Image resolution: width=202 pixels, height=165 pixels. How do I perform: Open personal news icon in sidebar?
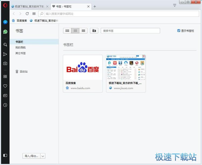5,96
